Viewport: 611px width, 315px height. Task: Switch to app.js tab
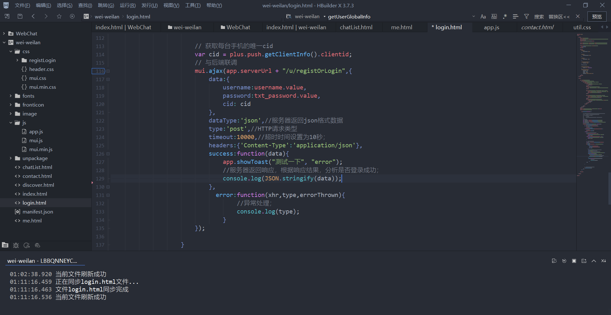[491, 27]
